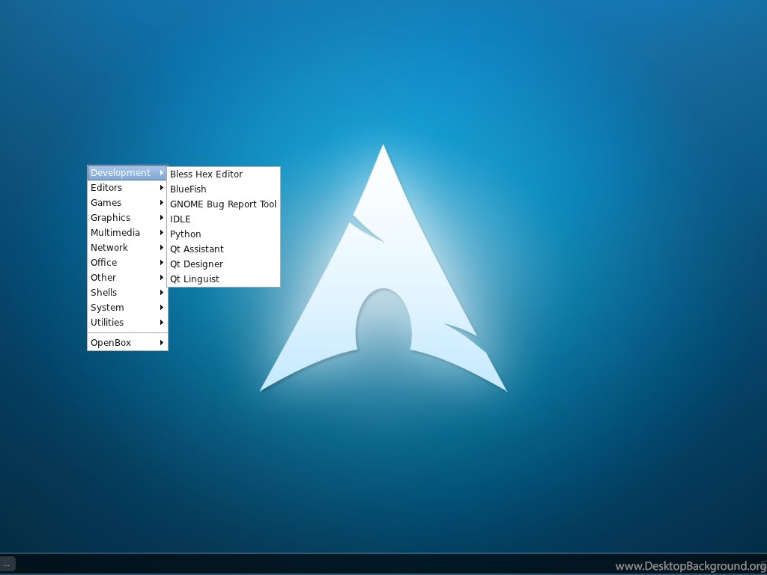Launch IDLE from the submenu
The image size is (767, 575).
click(x=223, y=219)
